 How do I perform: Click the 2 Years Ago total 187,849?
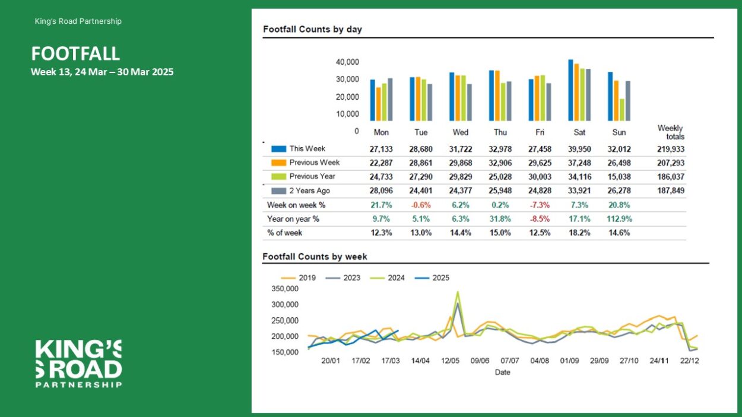pos(671,191)
